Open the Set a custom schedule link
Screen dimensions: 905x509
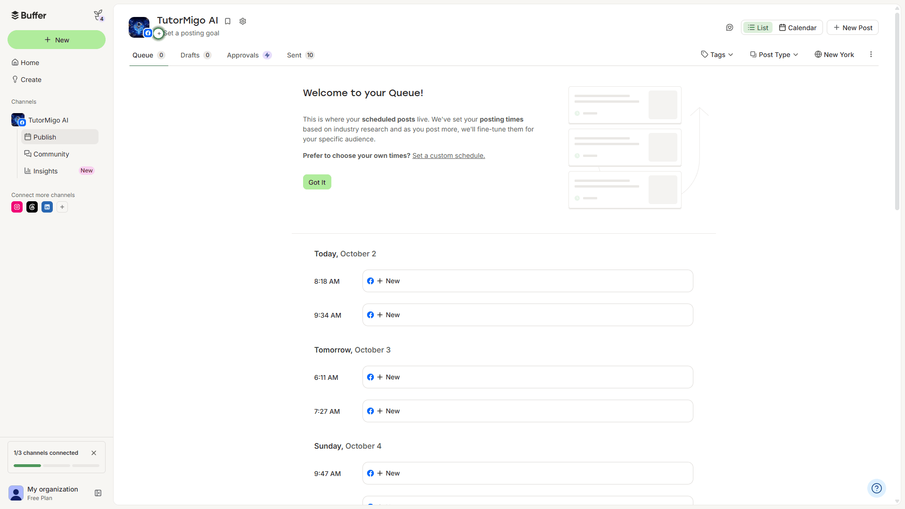click(449, 156)
